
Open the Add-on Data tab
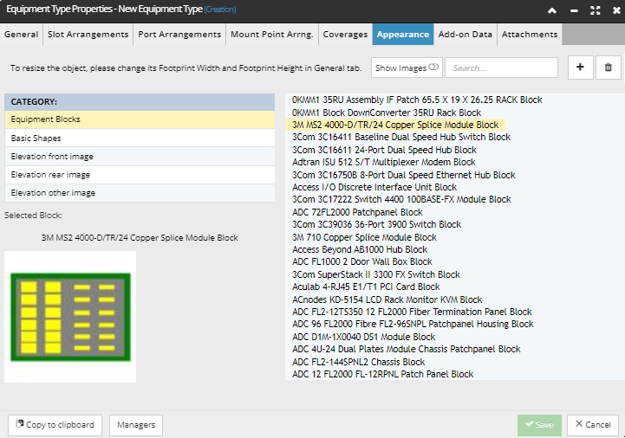465,35
